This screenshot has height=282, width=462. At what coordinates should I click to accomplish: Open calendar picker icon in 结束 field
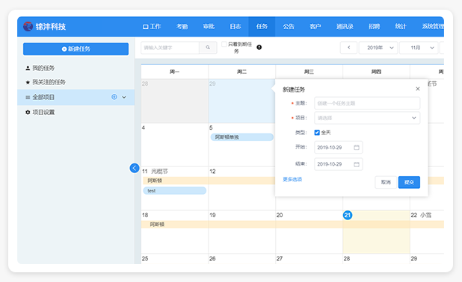point(357,164)
